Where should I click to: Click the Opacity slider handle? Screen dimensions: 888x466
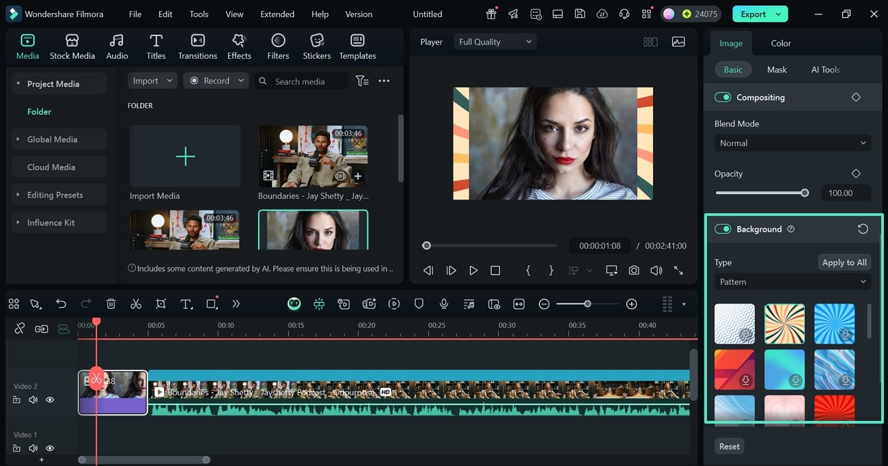tap(805, 193)
